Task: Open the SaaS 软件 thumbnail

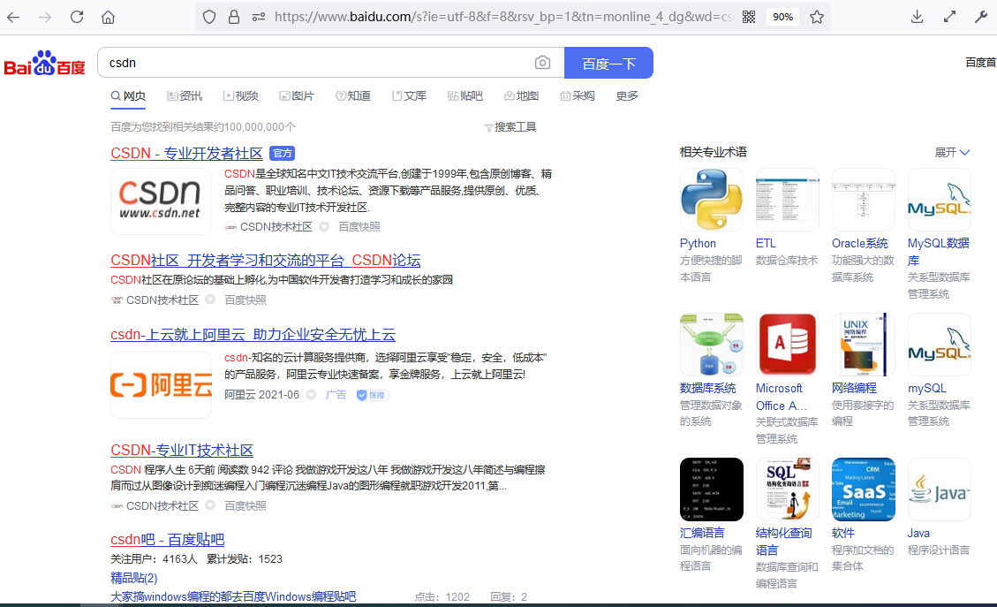Action: tap(864, 489)
